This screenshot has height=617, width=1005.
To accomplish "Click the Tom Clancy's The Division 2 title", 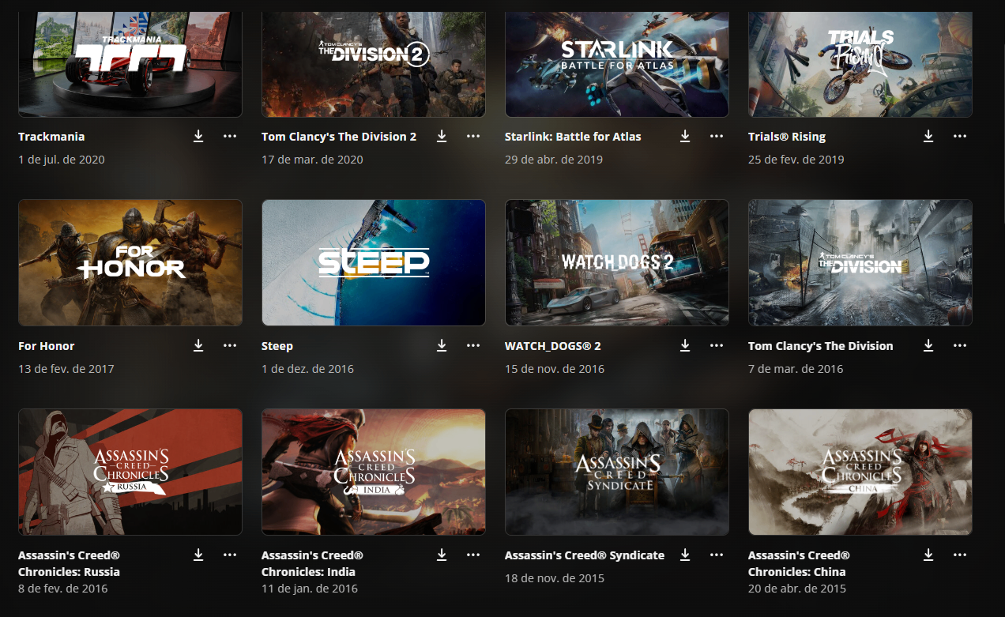I will point(339,137).
